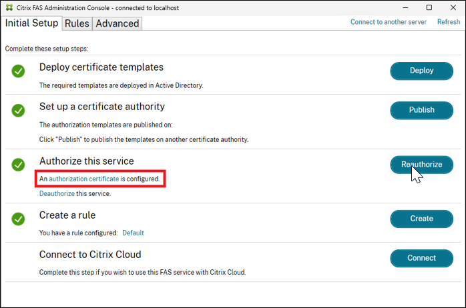Click the Reauthorize button
The width and height of the screenshot is (466, 308).
pos(421,165)
